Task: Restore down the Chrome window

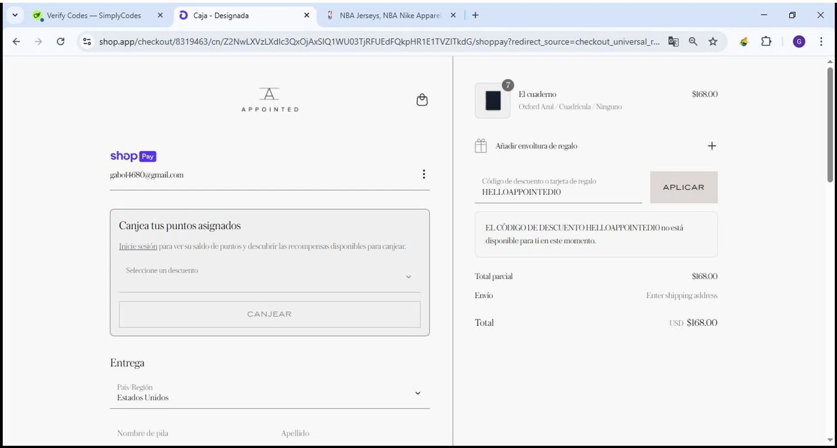Action: 792,16
